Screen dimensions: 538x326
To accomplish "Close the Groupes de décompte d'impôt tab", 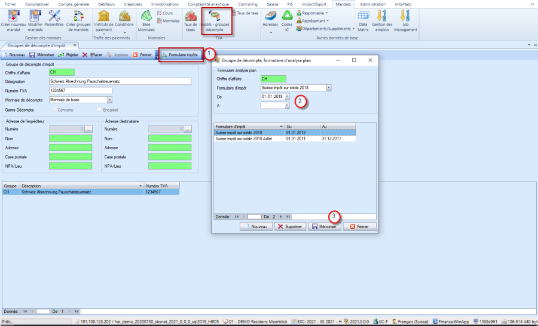I will pos(74,45).
